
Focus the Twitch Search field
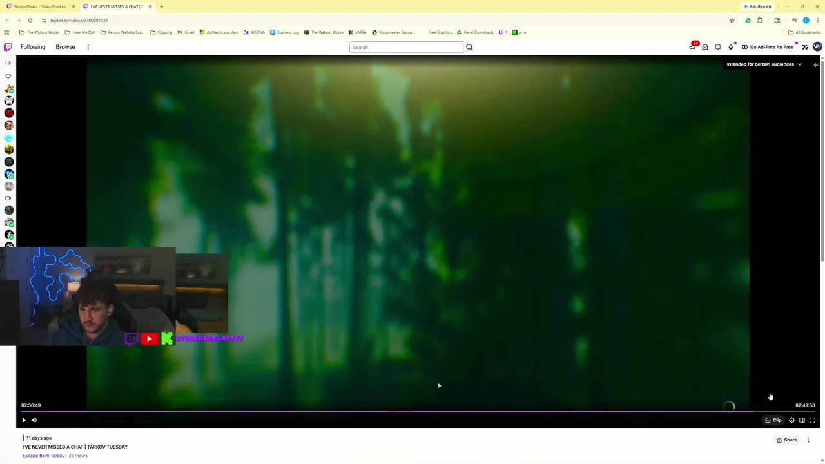coord(406,47)
